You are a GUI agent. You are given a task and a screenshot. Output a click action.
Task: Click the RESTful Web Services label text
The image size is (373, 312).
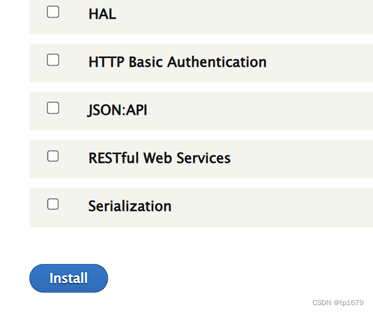pos(159,158)
